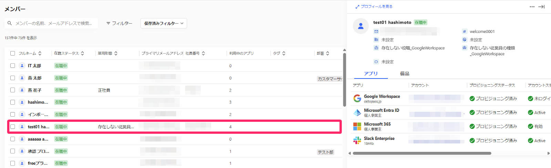Expand the 保存済みフィルター dropdown
551x168 pixels.
pos(164,23)
